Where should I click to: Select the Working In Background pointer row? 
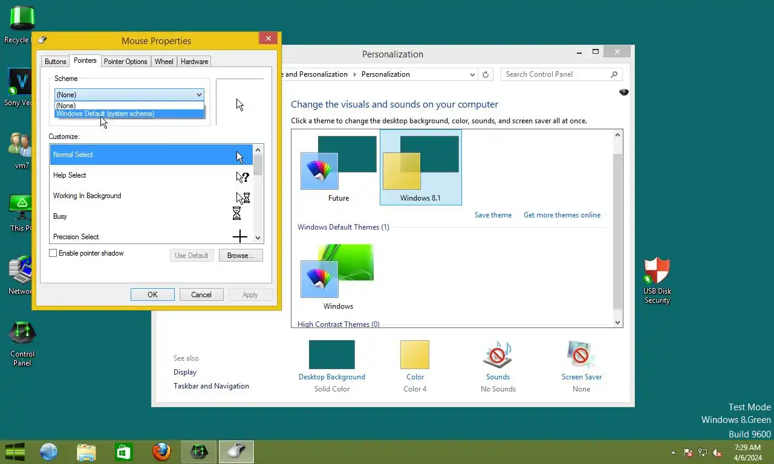click(151, 196)
